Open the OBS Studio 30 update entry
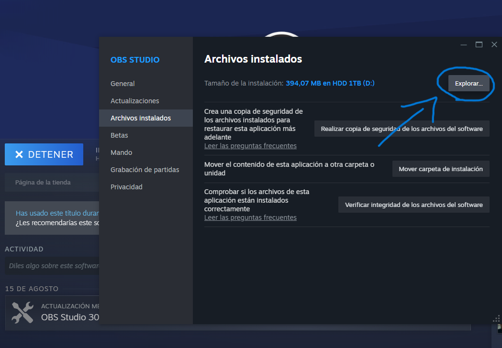Image resolution: width=502 pixels, height=348 pixels. 70,317
